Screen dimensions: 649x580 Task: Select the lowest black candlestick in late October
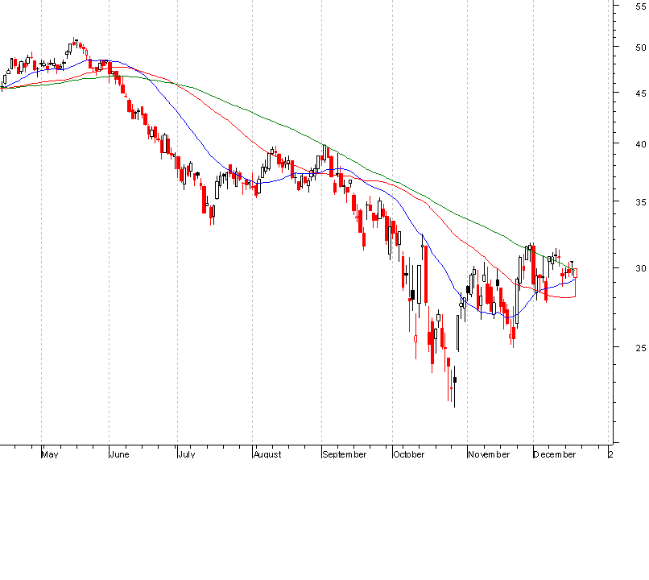(454, 379)
